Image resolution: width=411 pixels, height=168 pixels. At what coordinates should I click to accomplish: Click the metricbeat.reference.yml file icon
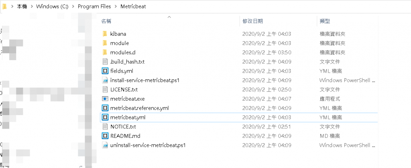point(105,108)
